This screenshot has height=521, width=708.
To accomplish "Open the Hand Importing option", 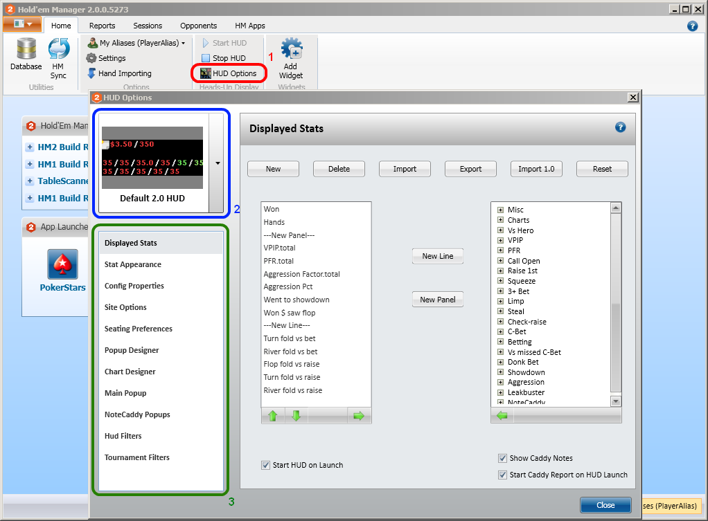I will 119,73.
